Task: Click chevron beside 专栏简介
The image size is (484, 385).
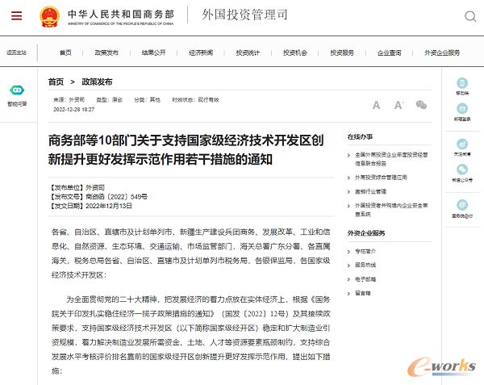Action: coord(348,252)
